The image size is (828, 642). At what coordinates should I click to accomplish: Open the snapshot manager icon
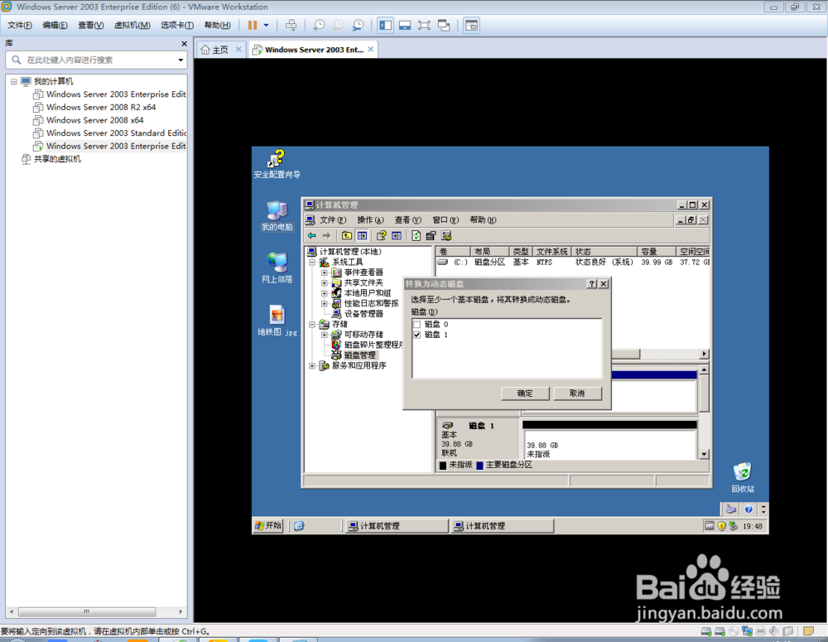(358, 26)
